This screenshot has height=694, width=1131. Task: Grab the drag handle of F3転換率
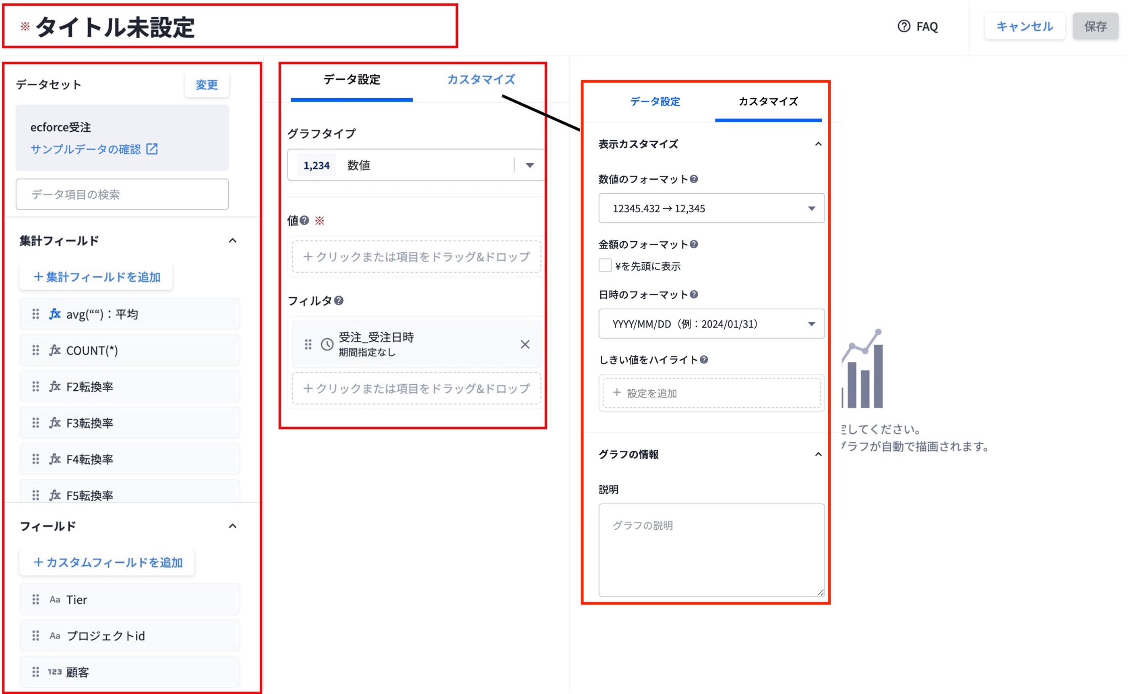35,423
